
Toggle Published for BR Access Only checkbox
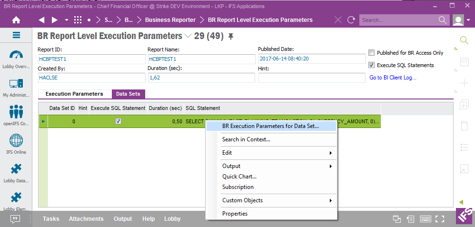371,53
